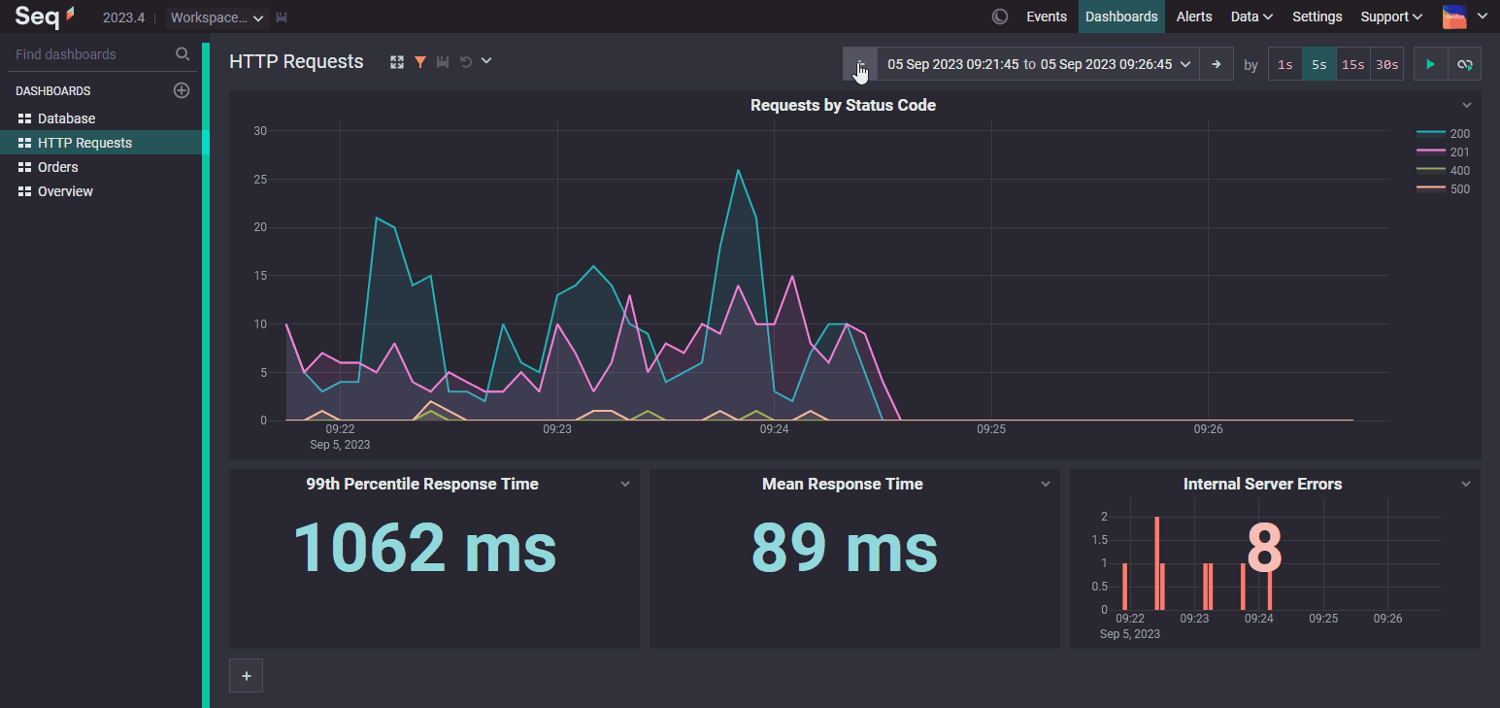Open the date range picker dropdown
The width and height of the screenshot is (1500, 708).
[1038, 64]
